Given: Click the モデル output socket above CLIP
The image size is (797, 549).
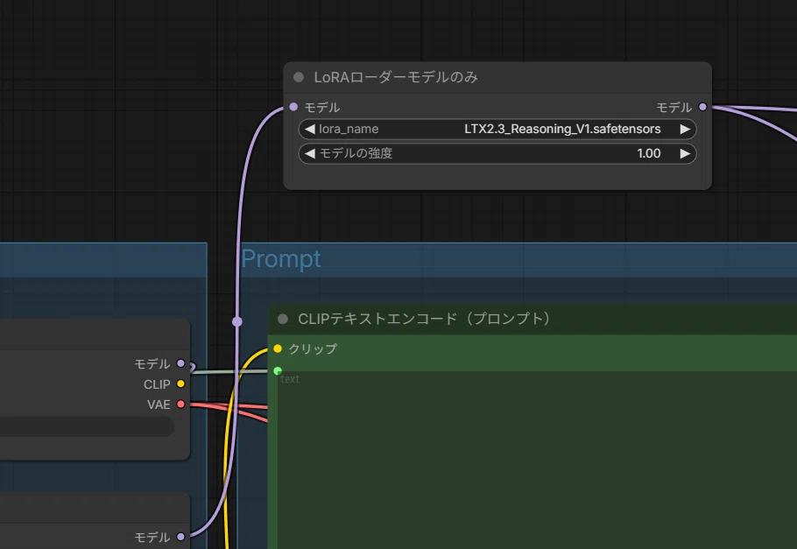Looking at the screenshot, I should coord(180,363).
